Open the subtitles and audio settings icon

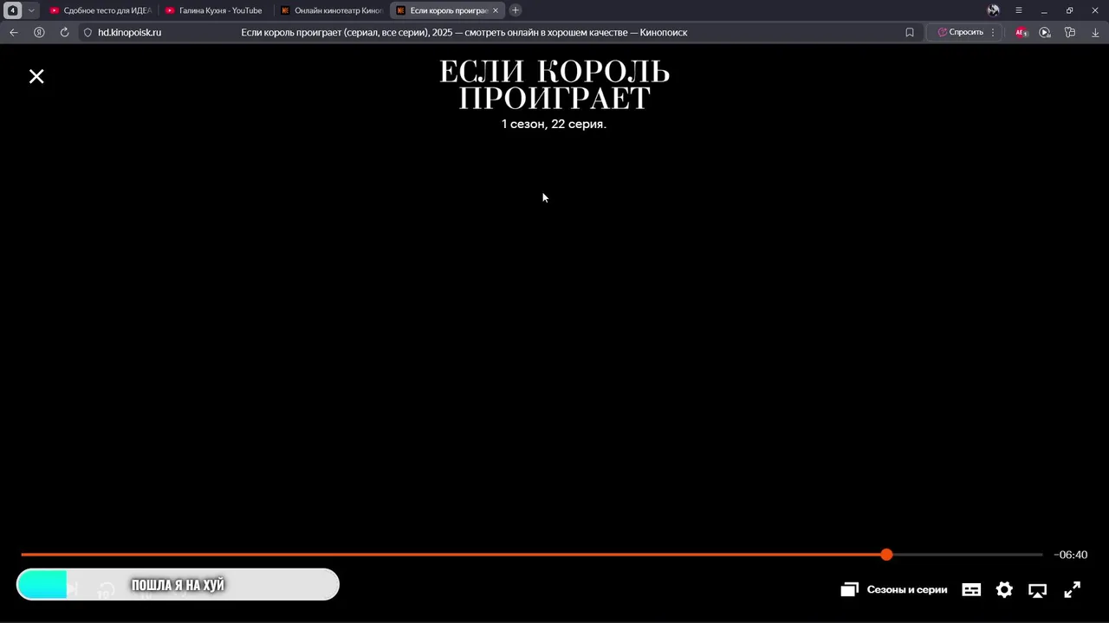(x=971, y=589)
